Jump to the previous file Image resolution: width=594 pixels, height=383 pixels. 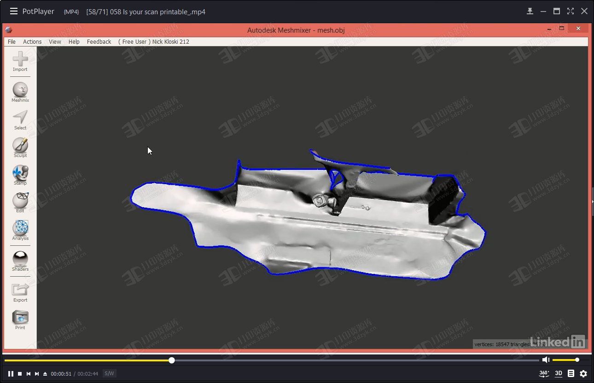[x=29, y=374]
